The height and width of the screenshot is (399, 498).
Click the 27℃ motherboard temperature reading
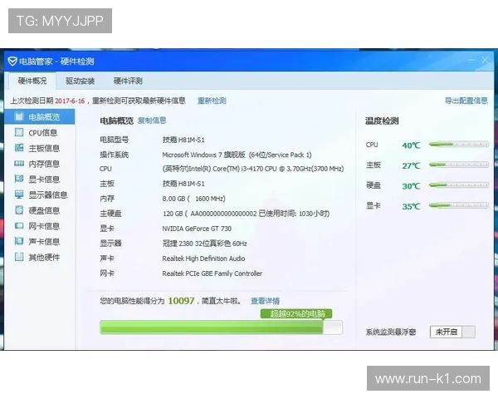click(x=411, y=165)
